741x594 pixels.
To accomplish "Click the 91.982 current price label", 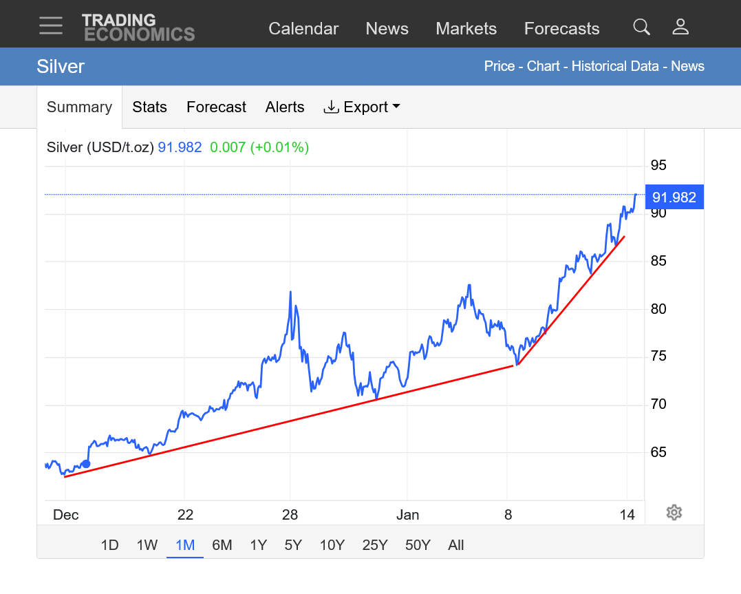I will pyautogui.click(x=674, y=198).
